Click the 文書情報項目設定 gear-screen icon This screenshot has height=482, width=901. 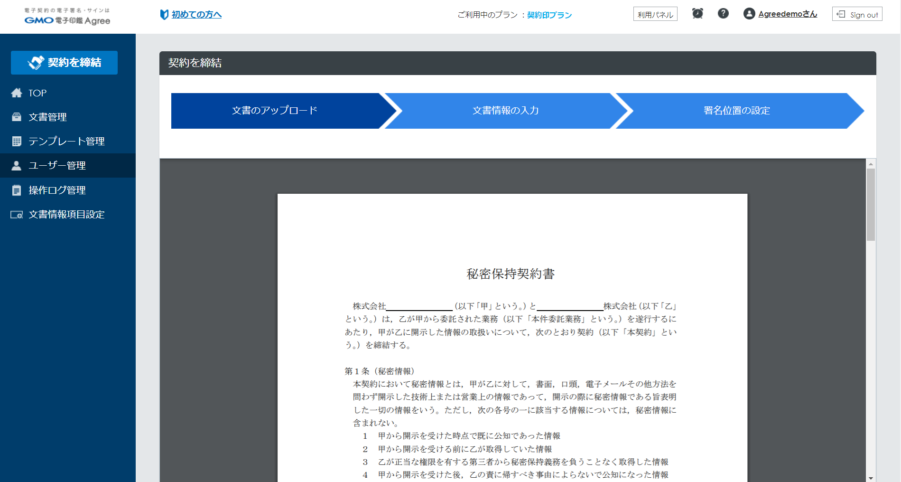point(17,215)
